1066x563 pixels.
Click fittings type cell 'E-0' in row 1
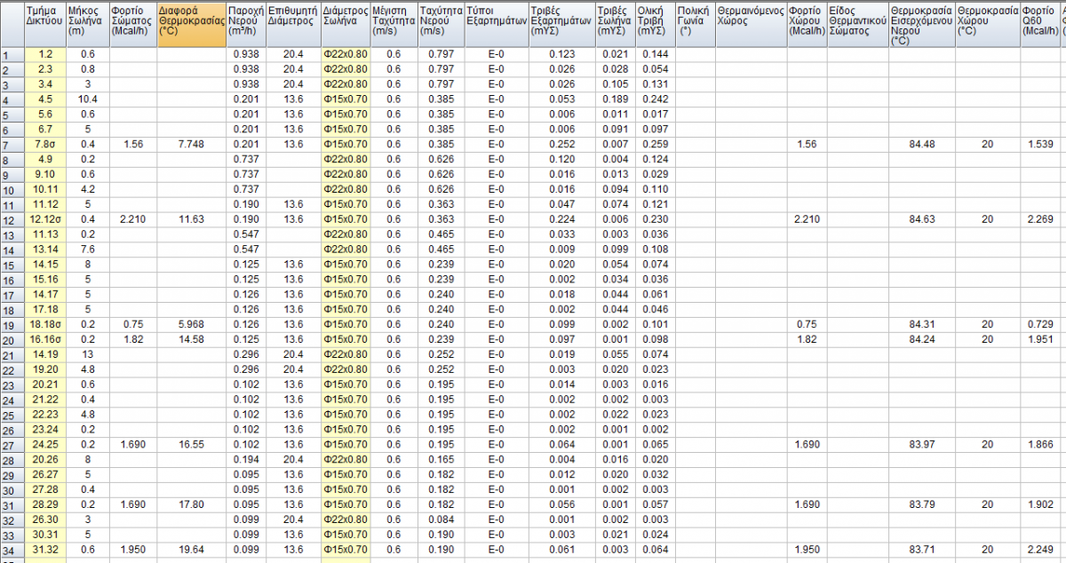pos(496,55)
